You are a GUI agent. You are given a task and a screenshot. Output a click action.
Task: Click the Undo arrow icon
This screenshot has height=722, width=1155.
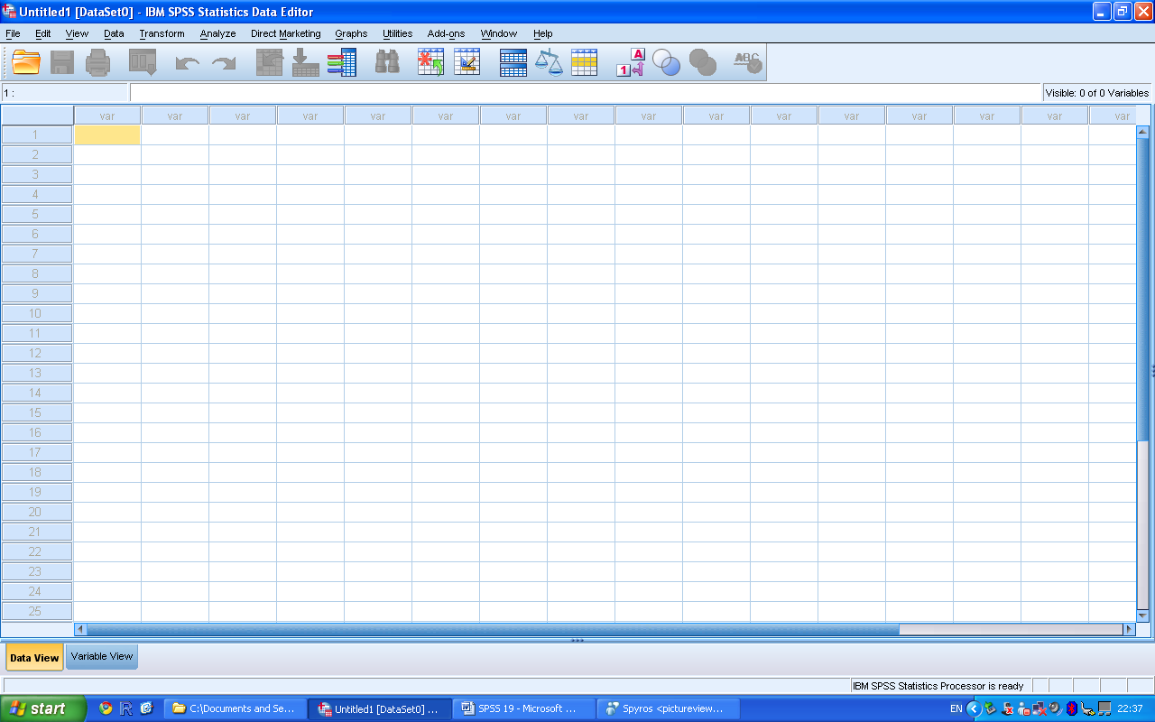(x=187, y=63)
